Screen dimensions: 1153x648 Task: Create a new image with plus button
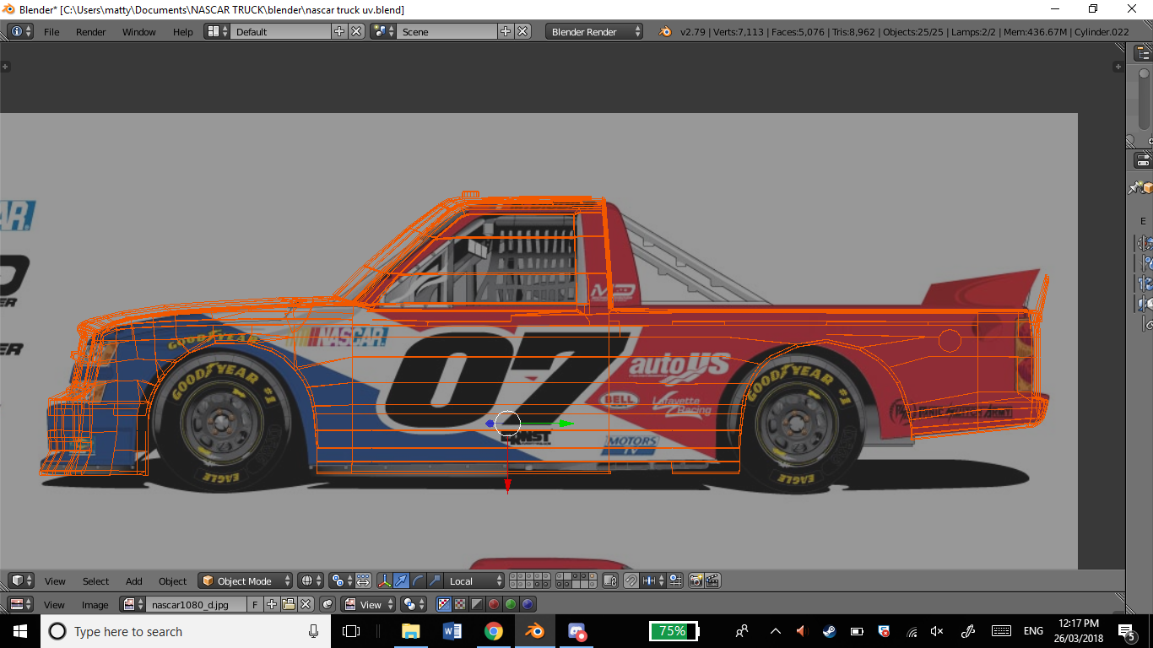[x=272, y=604]
